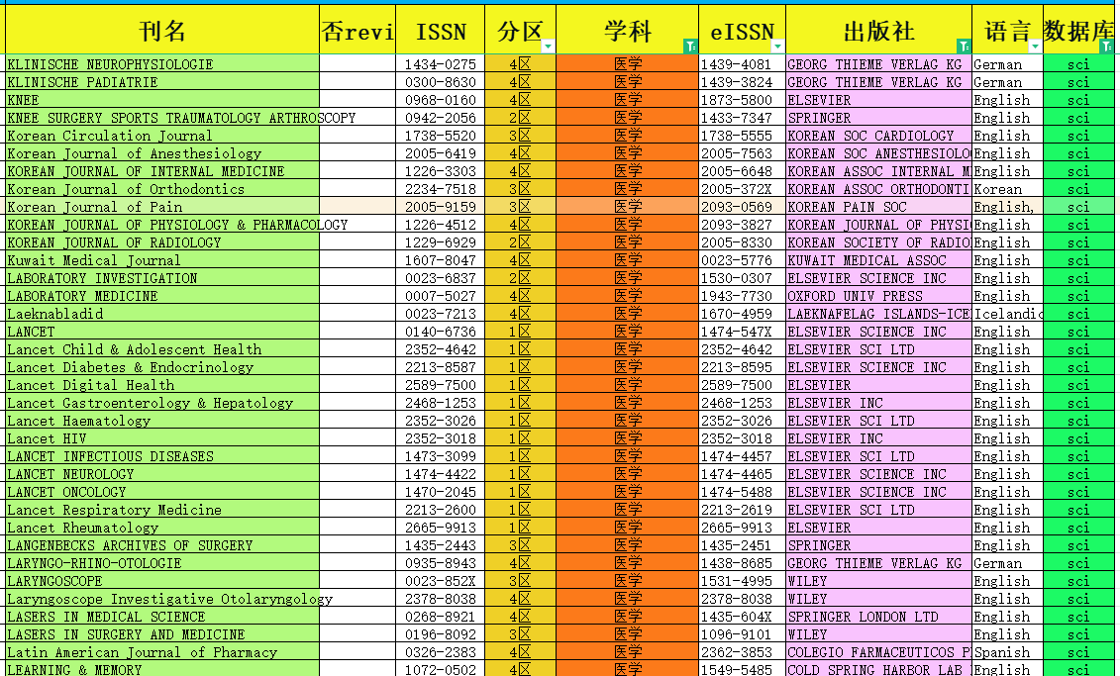Select the 刊名 header cell

(x=162, y=30)
